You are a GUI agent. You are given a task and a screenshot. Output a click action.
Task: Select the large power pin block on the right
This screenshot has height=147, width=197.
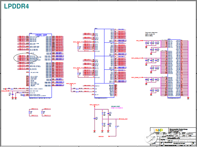click(174, 68)
